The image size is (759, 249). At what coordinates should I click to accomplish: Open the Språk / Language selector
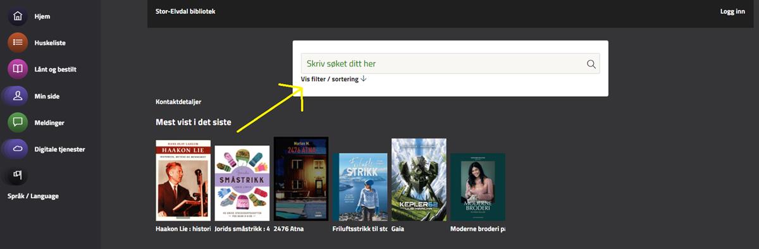point(33,196)
